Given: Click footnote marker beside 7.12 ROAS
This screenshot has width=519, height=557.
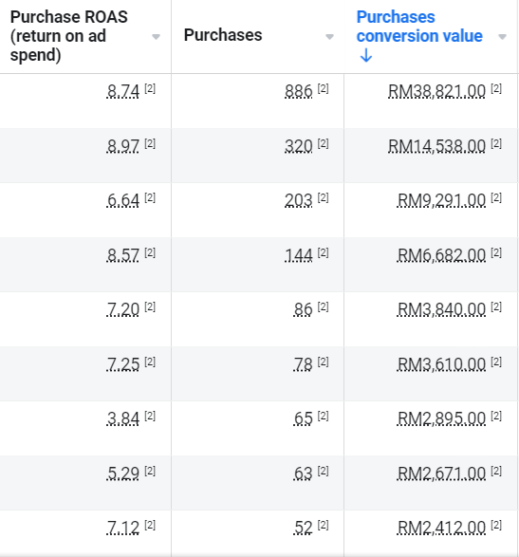Looking at the screenshot, I should pyautogui.click(x=150, y=525).
